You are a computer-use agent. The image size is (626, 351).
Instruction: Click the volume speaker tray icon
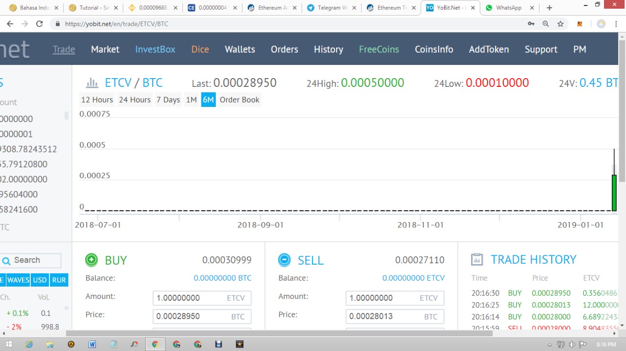point(572,345)
